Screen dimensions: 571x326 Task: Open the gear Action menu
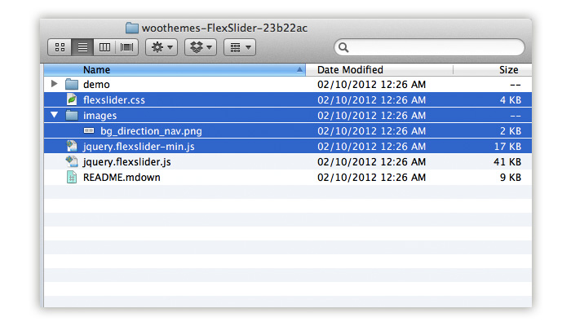pos(162,47)
